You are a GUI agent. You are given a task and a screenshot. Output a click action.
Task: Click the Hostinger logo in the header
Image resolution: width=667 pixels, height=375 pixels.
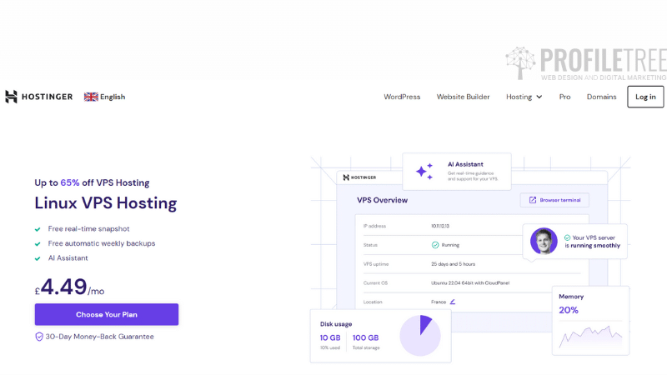tap(38, 97)
